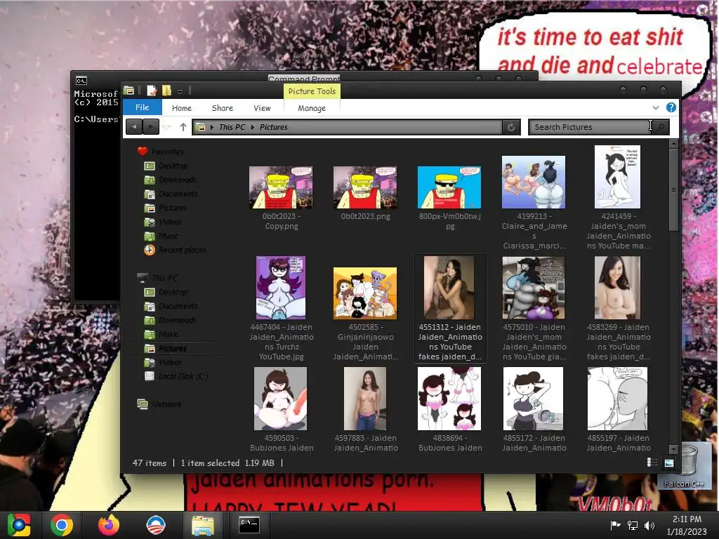Click the Picture Tools contextual tab header
The width and height of the screenshot is (719, 539).
pyautogui.click(x=312, y=91)
